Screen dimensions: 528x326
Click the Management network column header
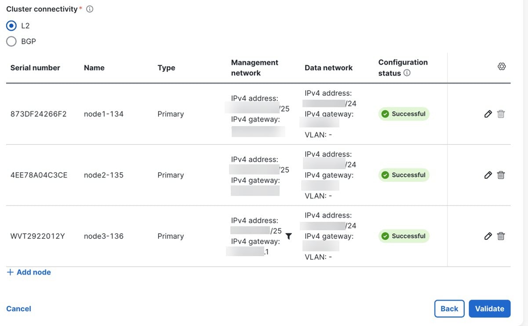click(255, 68)
